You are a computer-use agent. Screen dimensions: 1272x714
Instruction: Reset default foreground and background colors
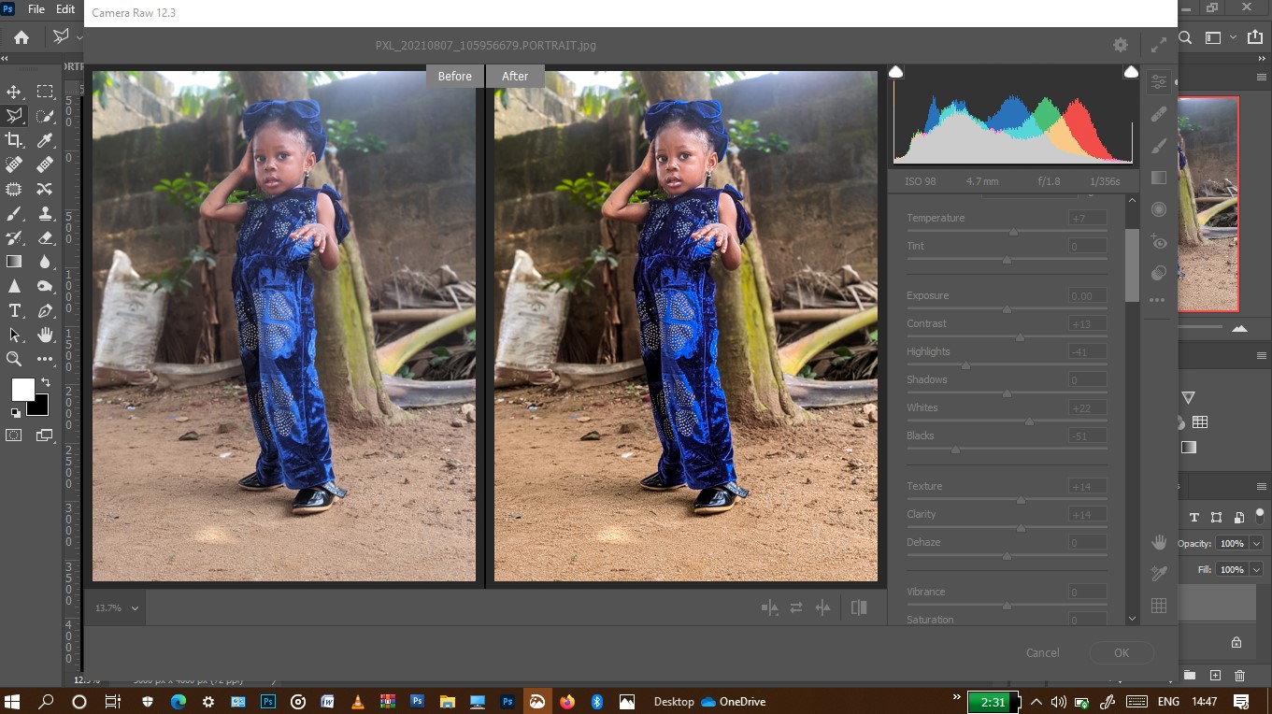coord(15,412)
